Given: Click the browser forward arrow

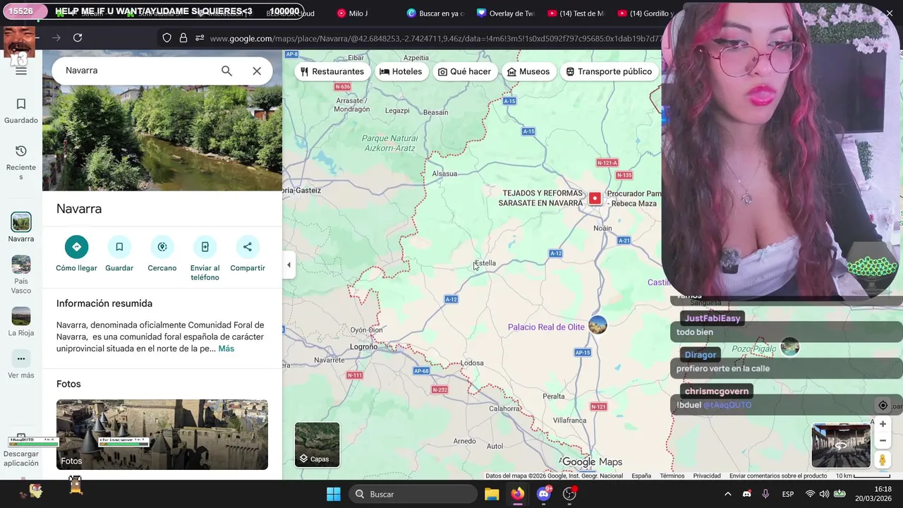Looking at the screenshot, I should click(56, 38).
